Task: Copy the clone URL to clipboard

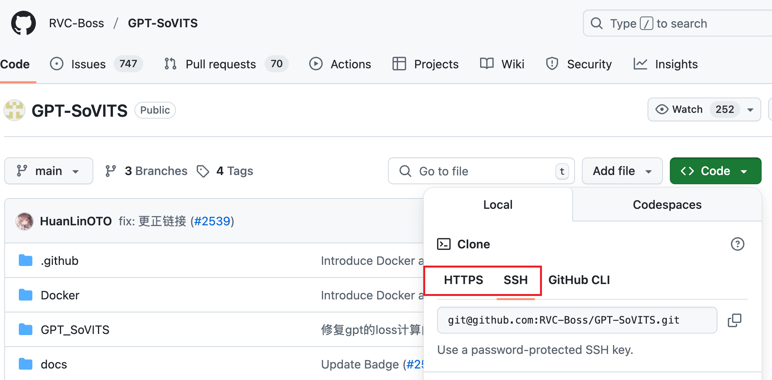Action: pyautogui.click(x=734, y=320)
